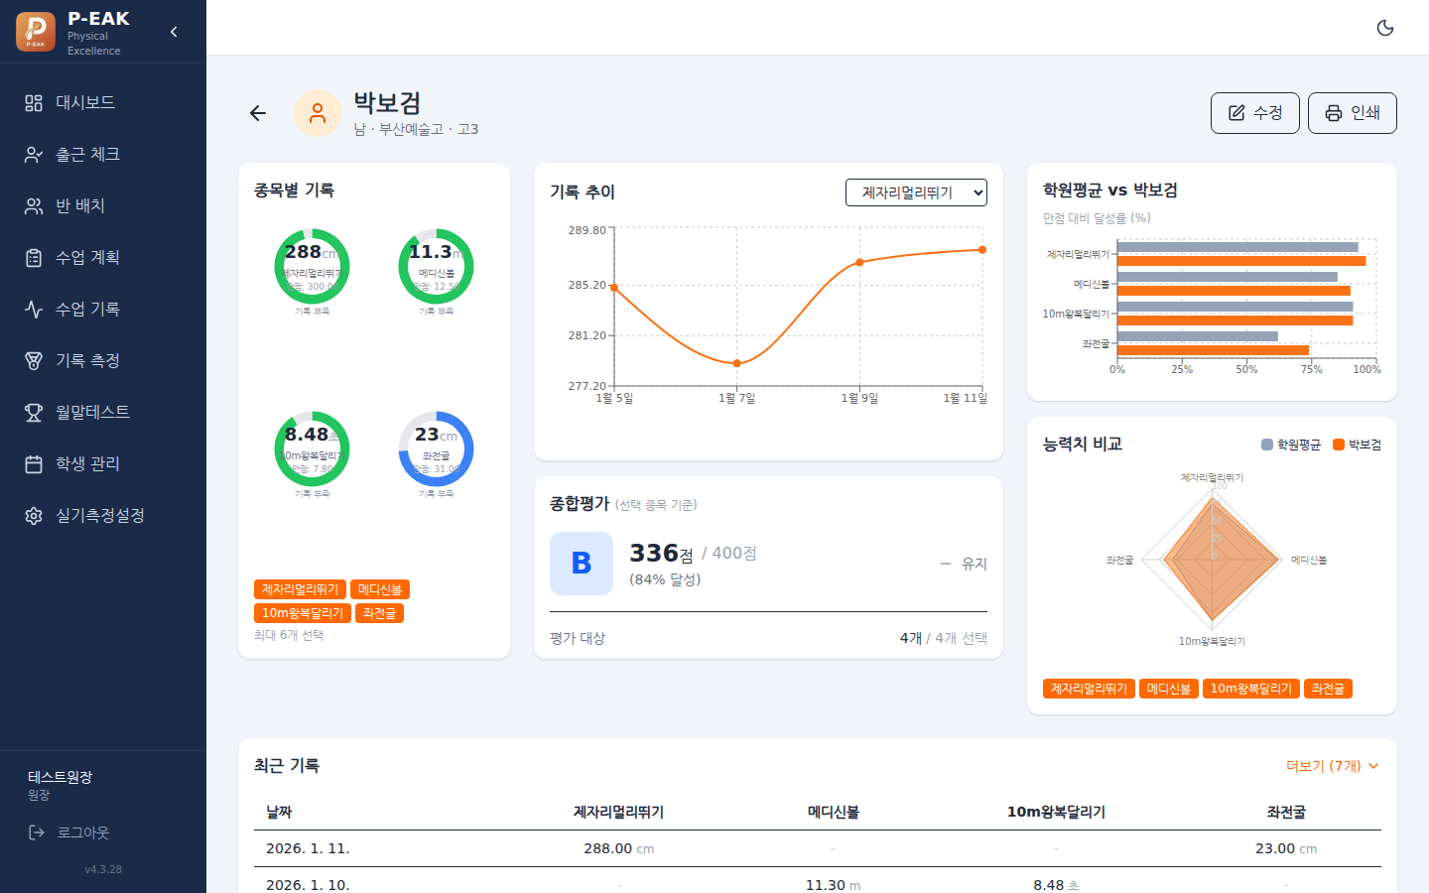Open the 기록 추이 event dropdown
This screenshot has width=1429, height=893.
click(916, 192)
